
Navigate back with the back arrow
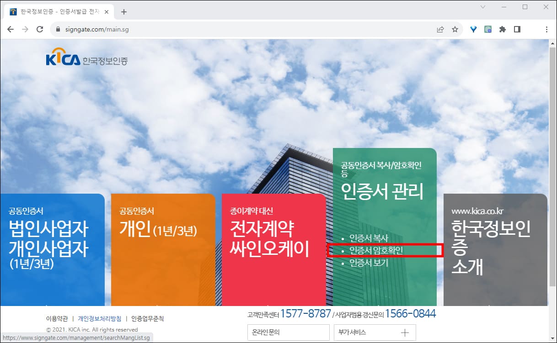tap(11, 29)
